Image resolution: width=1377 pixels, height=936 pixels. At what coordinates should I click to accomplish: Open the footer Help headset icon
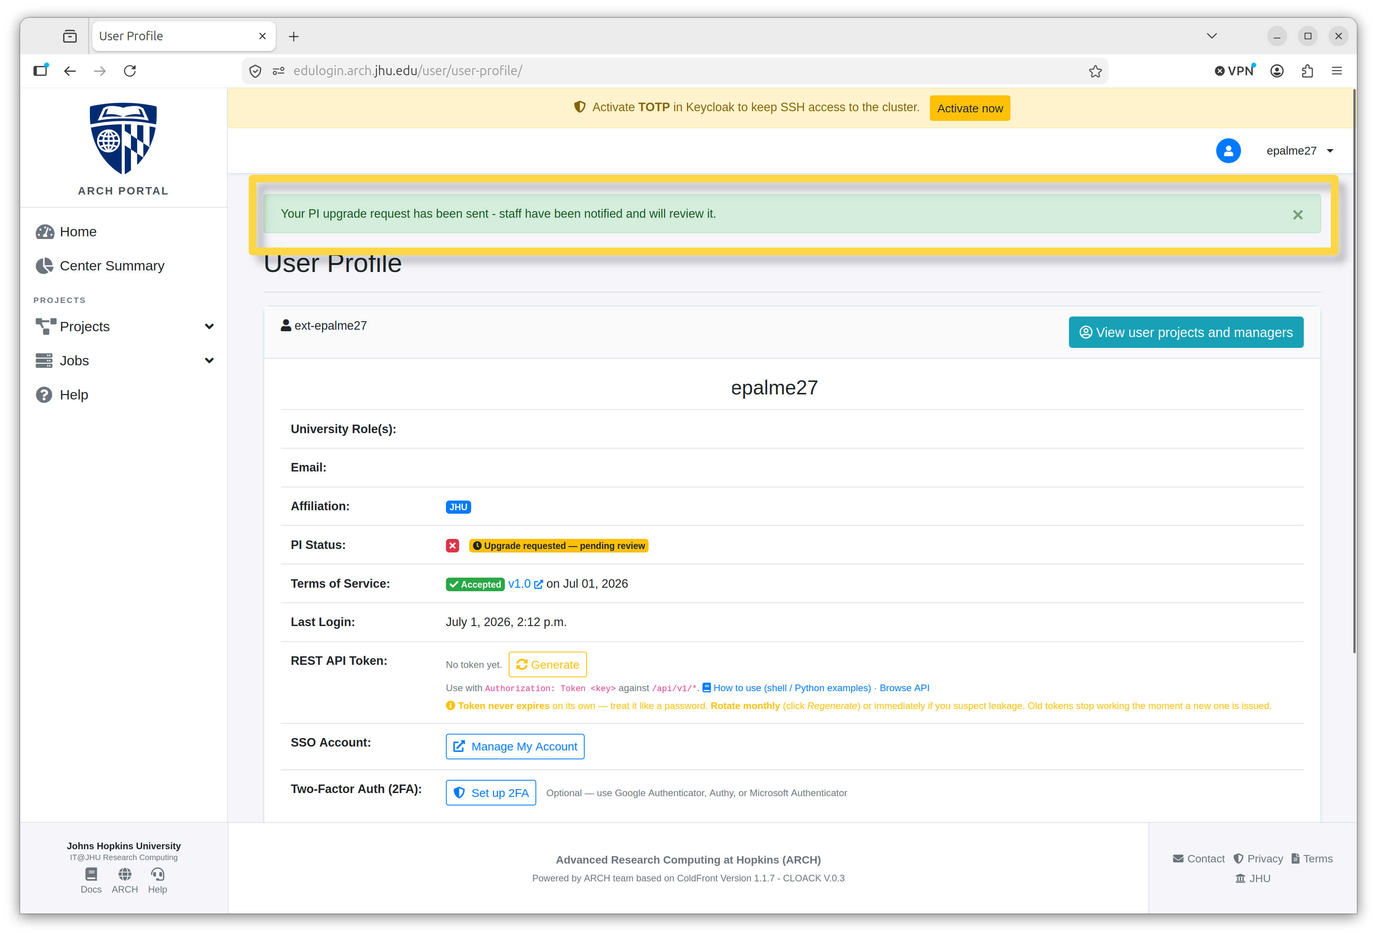click(157, 880)
